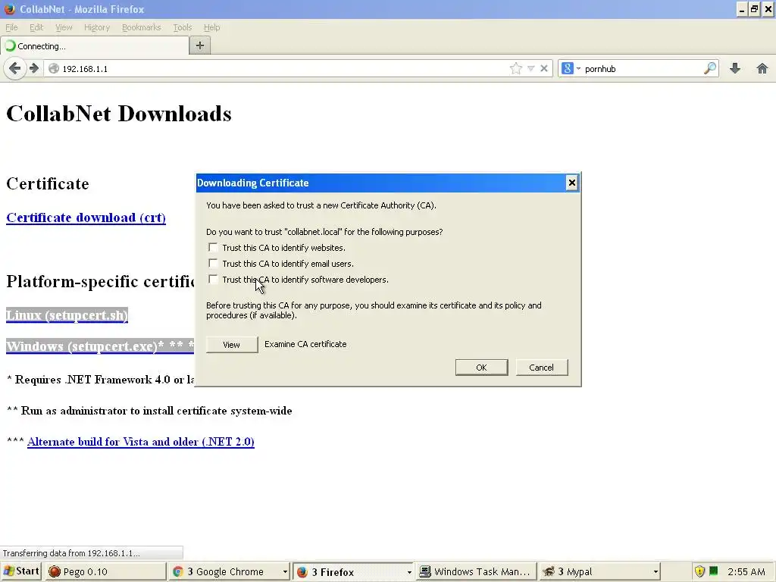Click the clock showing 2:55 AM
Image resolution: width=776 pixels, height=582 pixels.
[x=746, y=571]
